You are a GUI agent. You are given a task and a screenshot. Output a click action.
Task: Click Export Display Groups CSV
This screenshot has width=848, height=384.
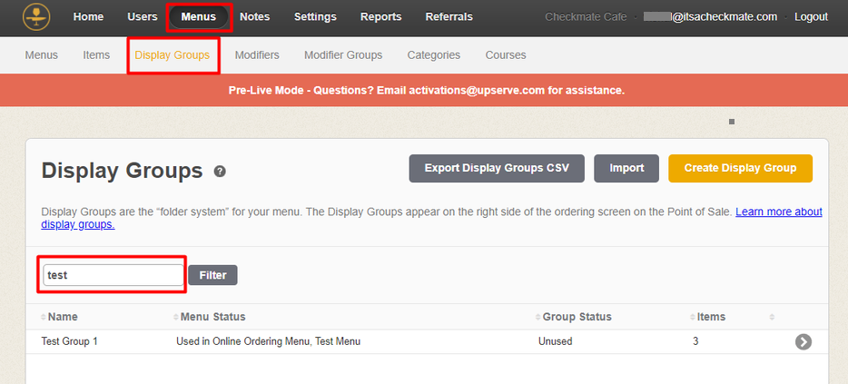pyautogui.click(x=497, y=168)
